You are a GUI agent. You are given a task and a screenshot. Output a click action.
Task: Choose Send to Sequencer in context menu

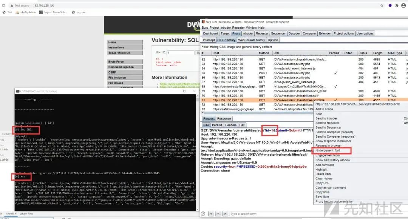328,128
